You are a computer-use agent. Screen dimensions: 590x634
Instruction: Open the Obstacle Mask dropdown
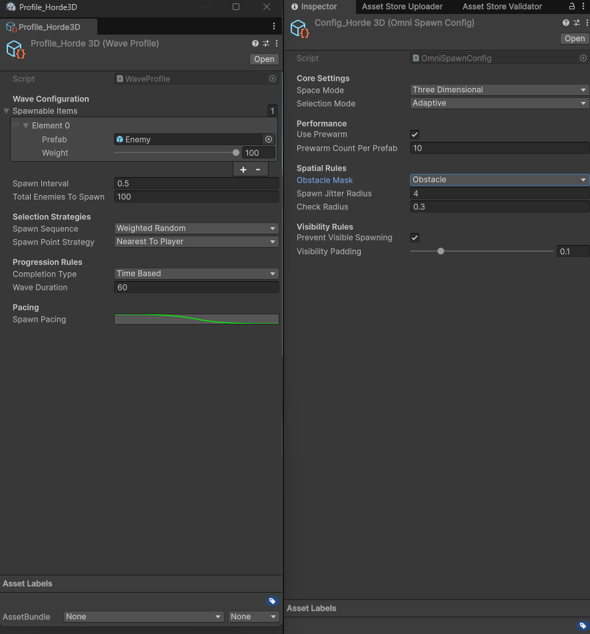click(x=498, y=179)
